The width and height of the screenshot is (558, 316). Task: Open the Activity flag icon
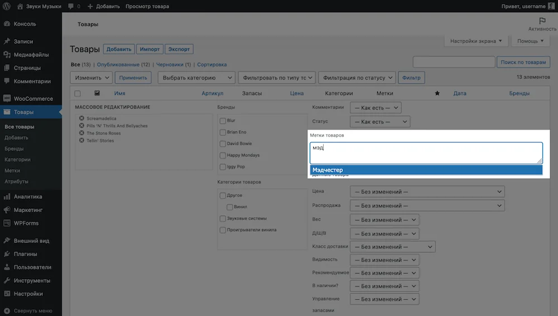point(542,21)
